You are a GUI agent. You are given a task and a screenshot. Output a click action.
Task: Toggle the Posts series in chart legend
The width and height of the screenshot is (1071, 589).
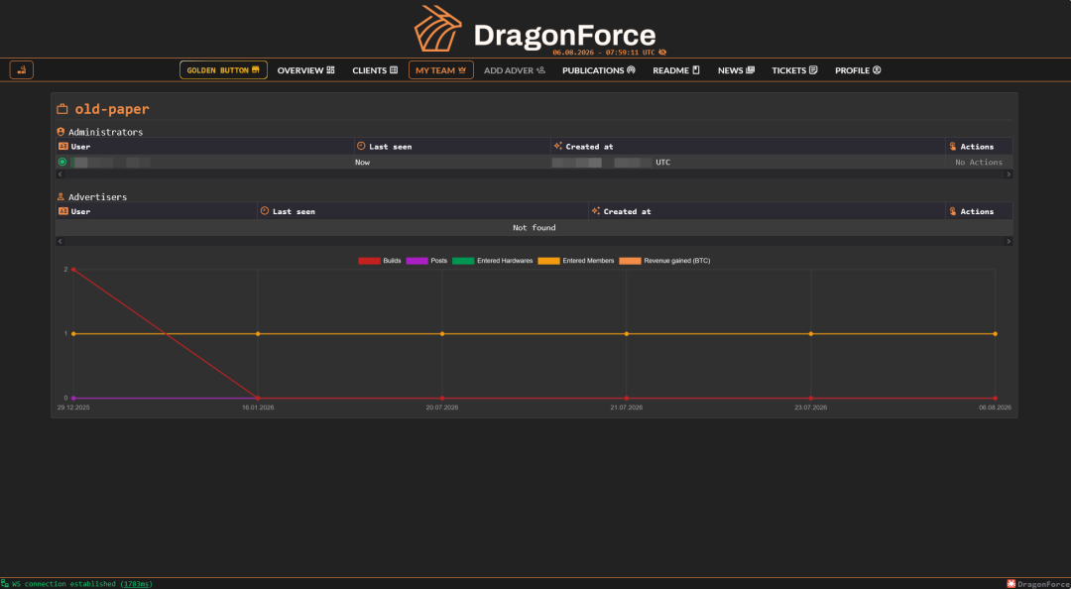(x=426, y=261)
